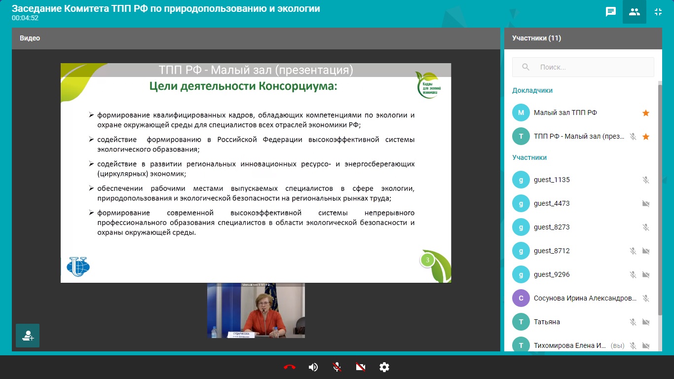Open the chat panel icon
The image size is (674, 379).
click(x=611, y=12)
